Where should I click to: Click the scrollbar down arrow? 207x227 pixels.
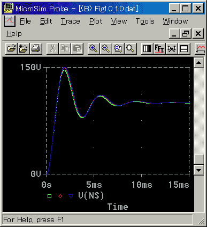click(x=198, y=170)
